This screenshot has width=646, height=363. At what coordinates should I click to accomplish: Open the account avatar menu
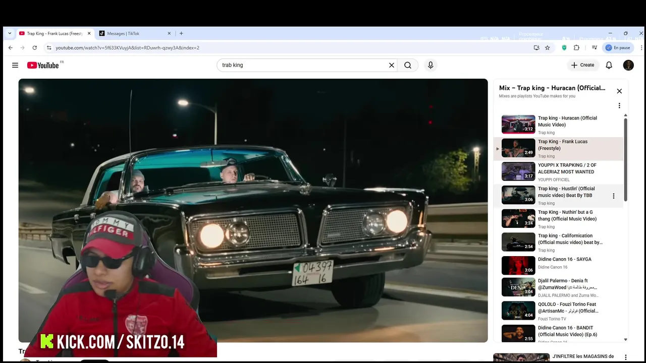(628, 65)
